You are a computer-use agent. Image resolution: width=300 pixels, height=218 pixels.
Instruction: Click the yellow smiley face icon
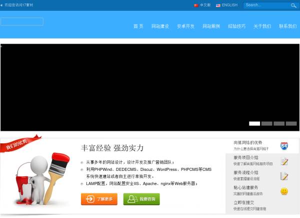click(284, 191)
